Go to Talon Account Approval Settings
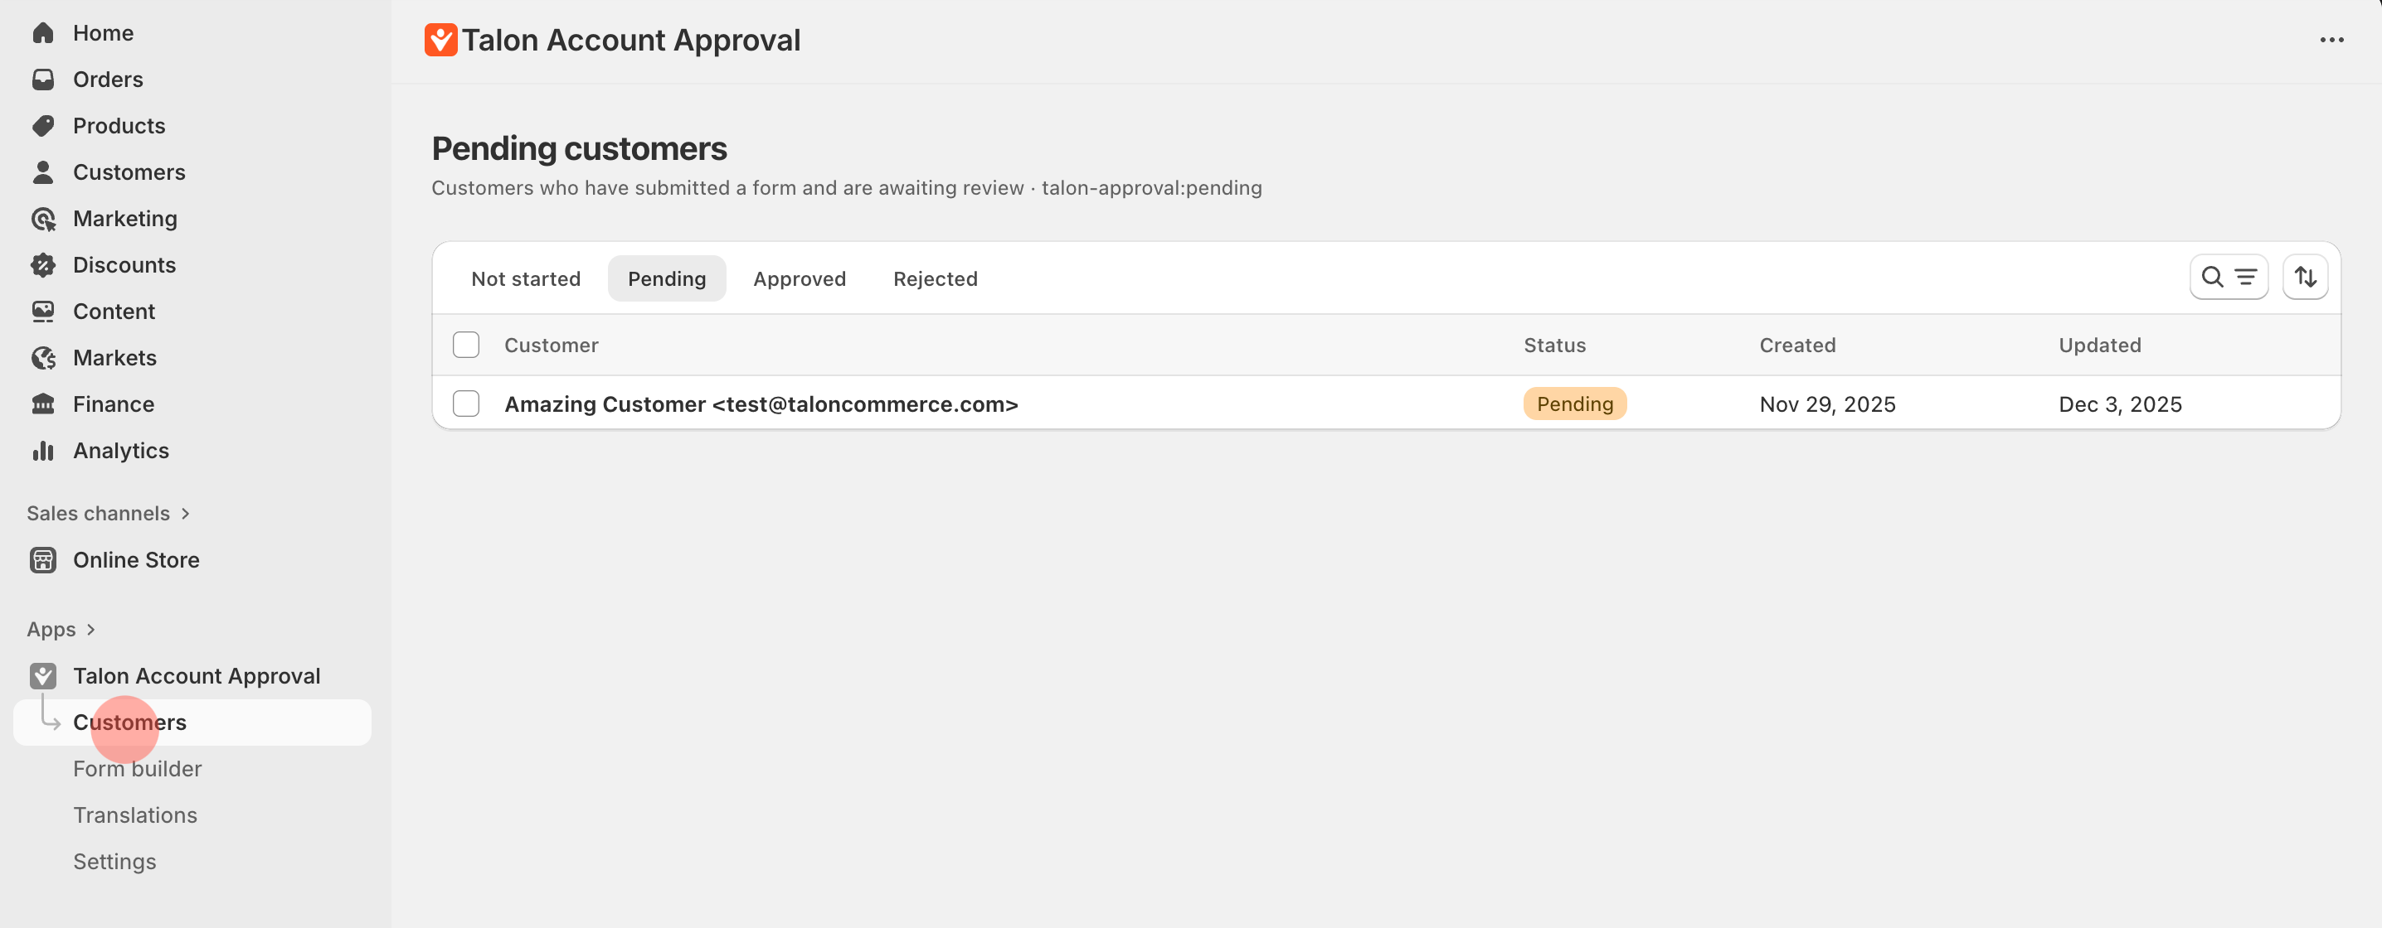 [114, 861]
